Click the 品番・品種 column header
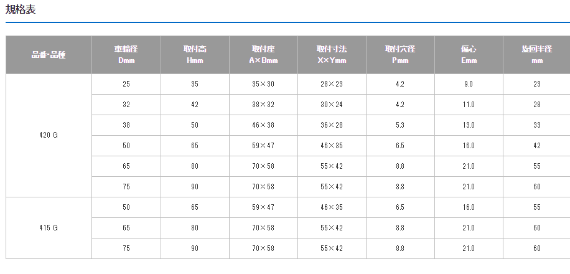 [49, 55]
